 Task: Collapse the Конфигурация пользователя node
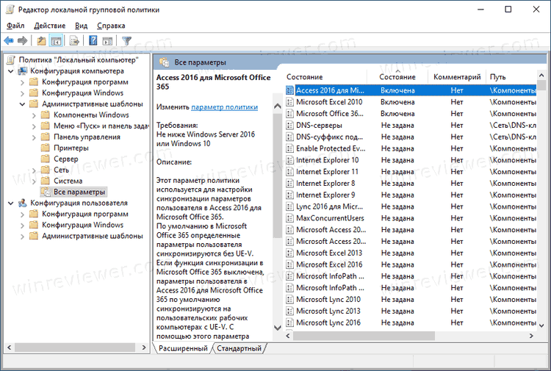[x=11, y=203]
